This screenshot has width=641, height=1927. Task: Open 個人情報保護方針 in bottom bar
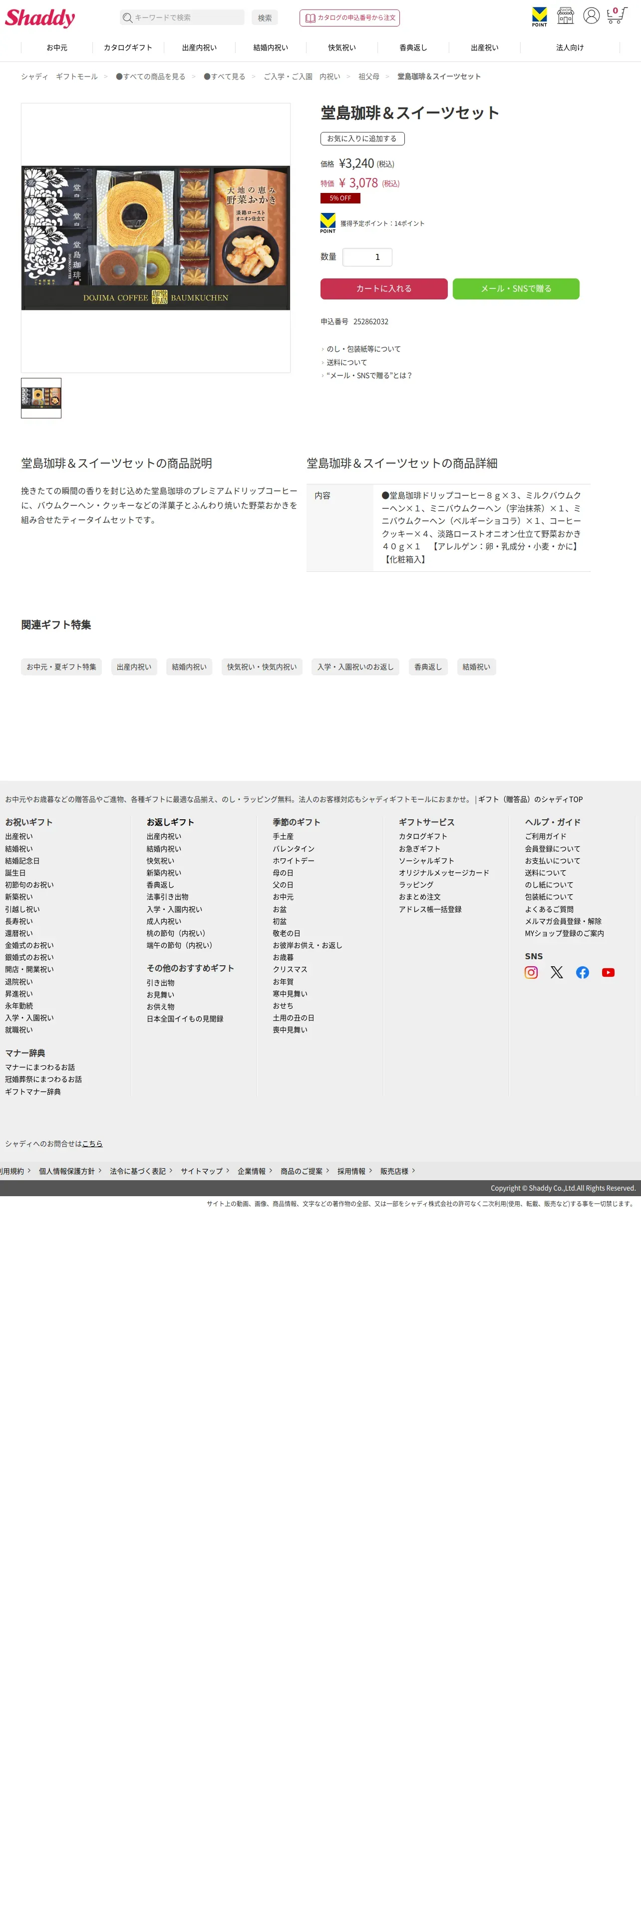point(67,1172)
